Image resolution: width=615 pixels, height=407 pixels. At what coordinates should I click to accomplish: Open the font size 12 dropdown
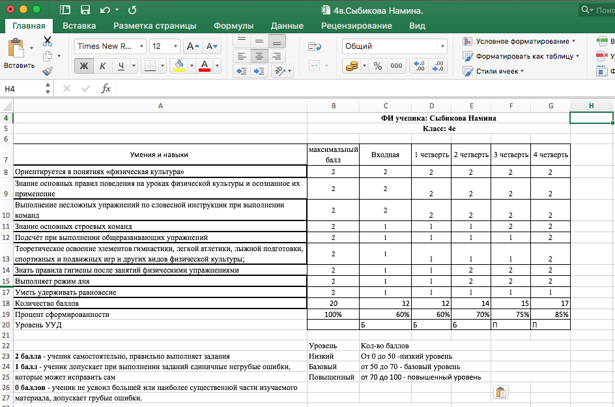click(x=175, y=46)
